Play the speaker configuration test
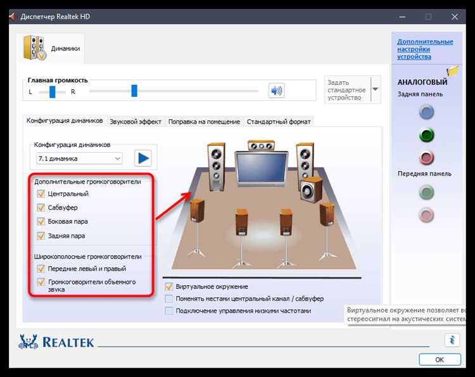 [143, 158]
